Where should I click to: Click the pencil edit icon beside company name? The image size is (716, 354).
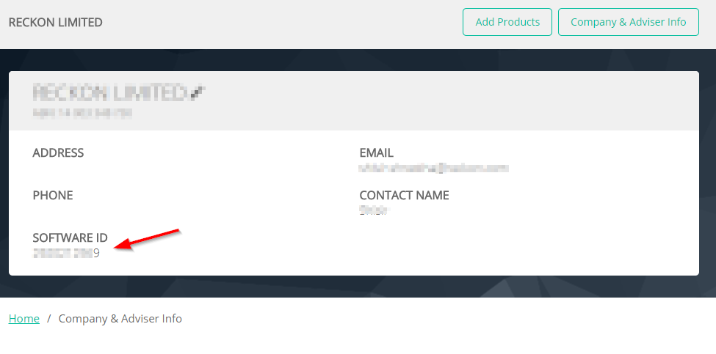click(x=197, y=93)
